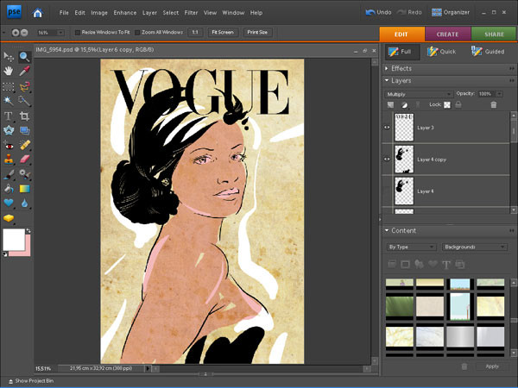Click the zoom out minus button
Image resolution: width=518 pixels, height=388 pixels.
(x=24, y=33)
